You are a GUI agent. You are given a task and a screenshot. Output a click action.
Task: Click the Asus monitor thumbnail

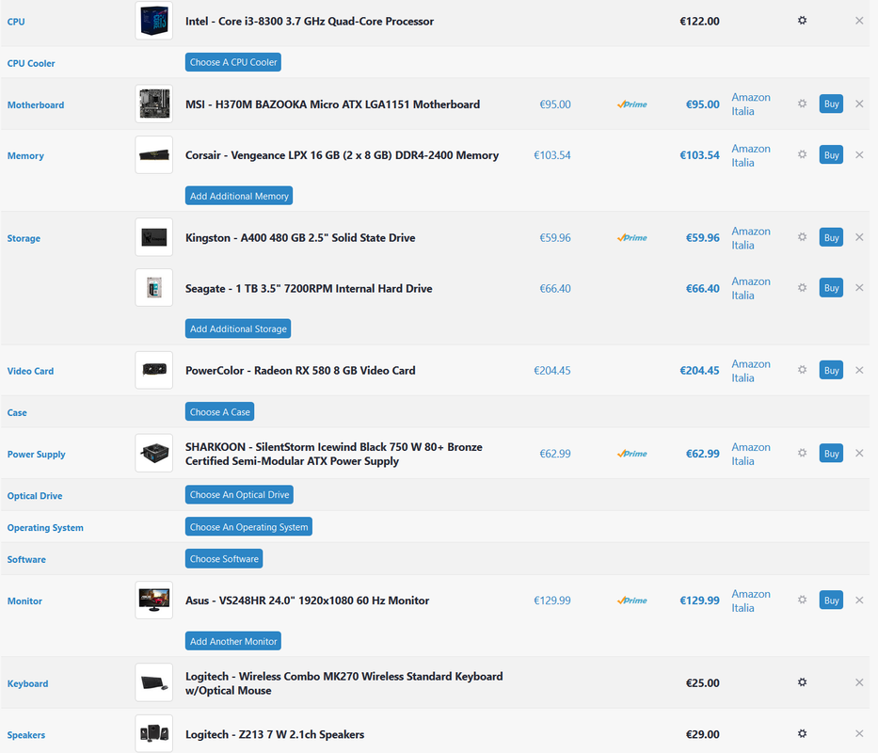tap(154, 601)
